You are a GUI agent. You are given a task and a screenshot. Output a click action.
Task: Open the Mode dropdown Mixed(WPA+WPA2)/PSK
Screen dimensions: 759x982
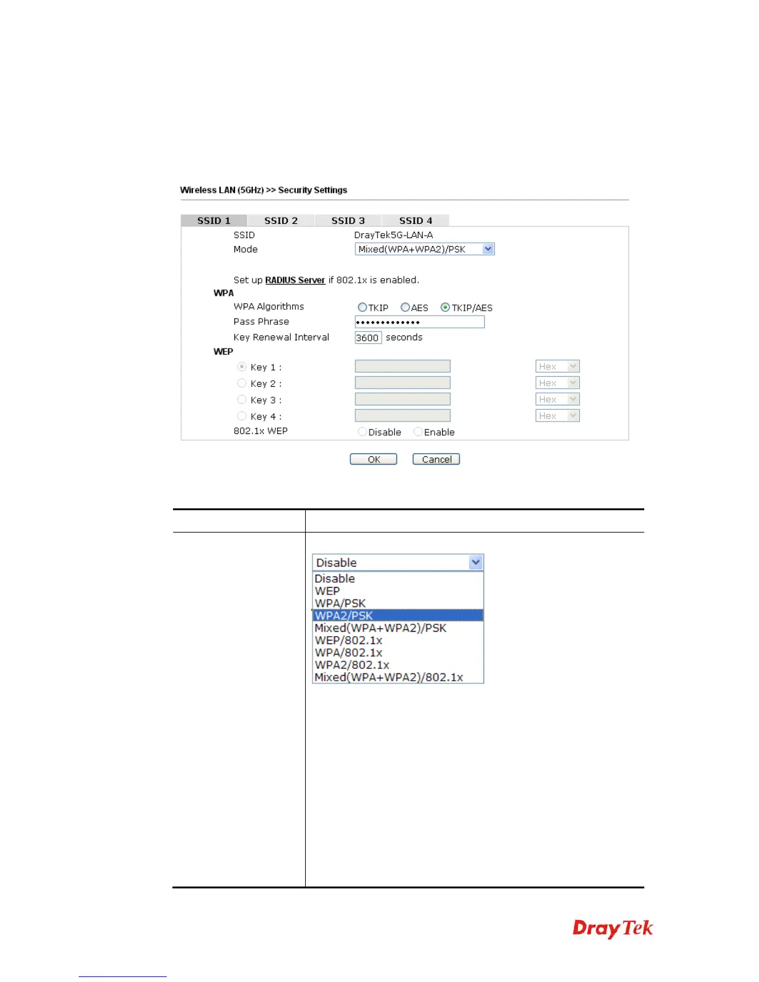point(425,249)
